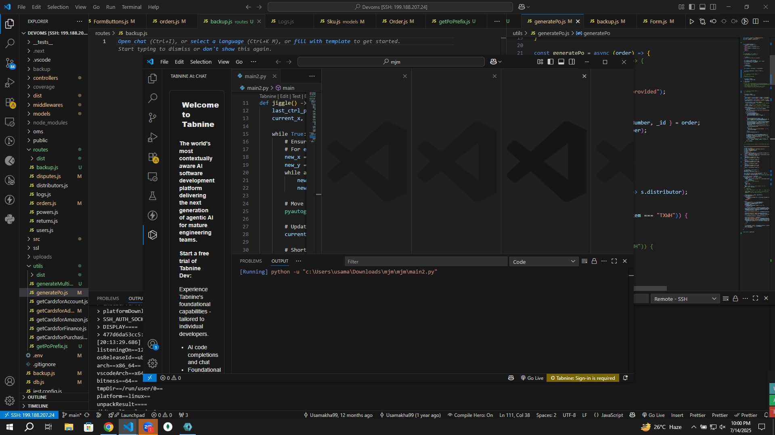Click Go Live in mjm status bar
Image resolution: width=775 pixels, height=435 pixels.
(x=532, y=378)
